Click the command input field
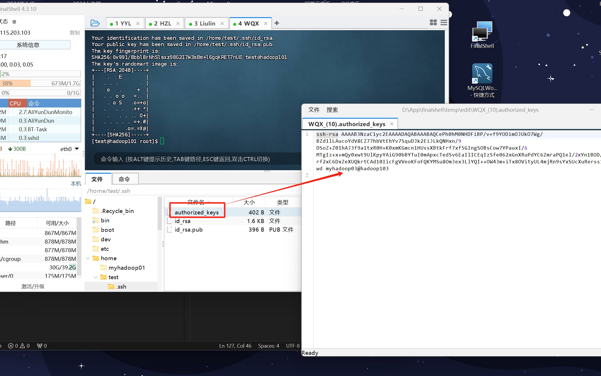 [198, 159]
